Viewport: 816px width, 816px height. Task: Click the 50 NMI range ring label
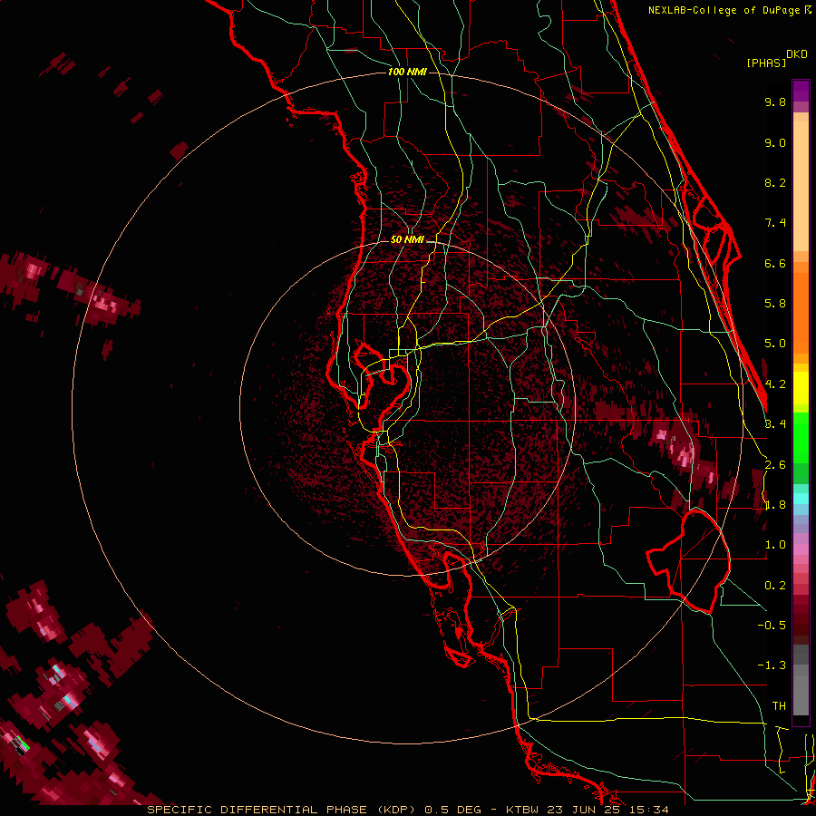(x=407, y=240)
